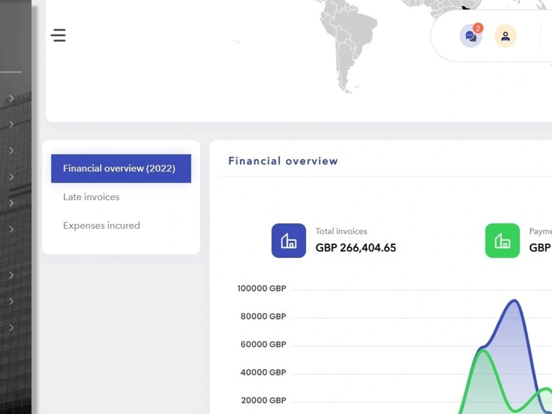This screenshot has height=414, width=552.
Task: Click the blue Total invoices building icon
Action: coord(289,241)
